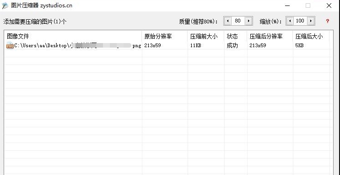Decrease quality with left arrow

[227, 21]
